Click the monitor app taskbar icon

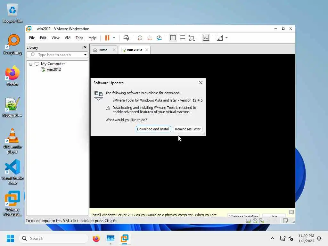point(111,238)
